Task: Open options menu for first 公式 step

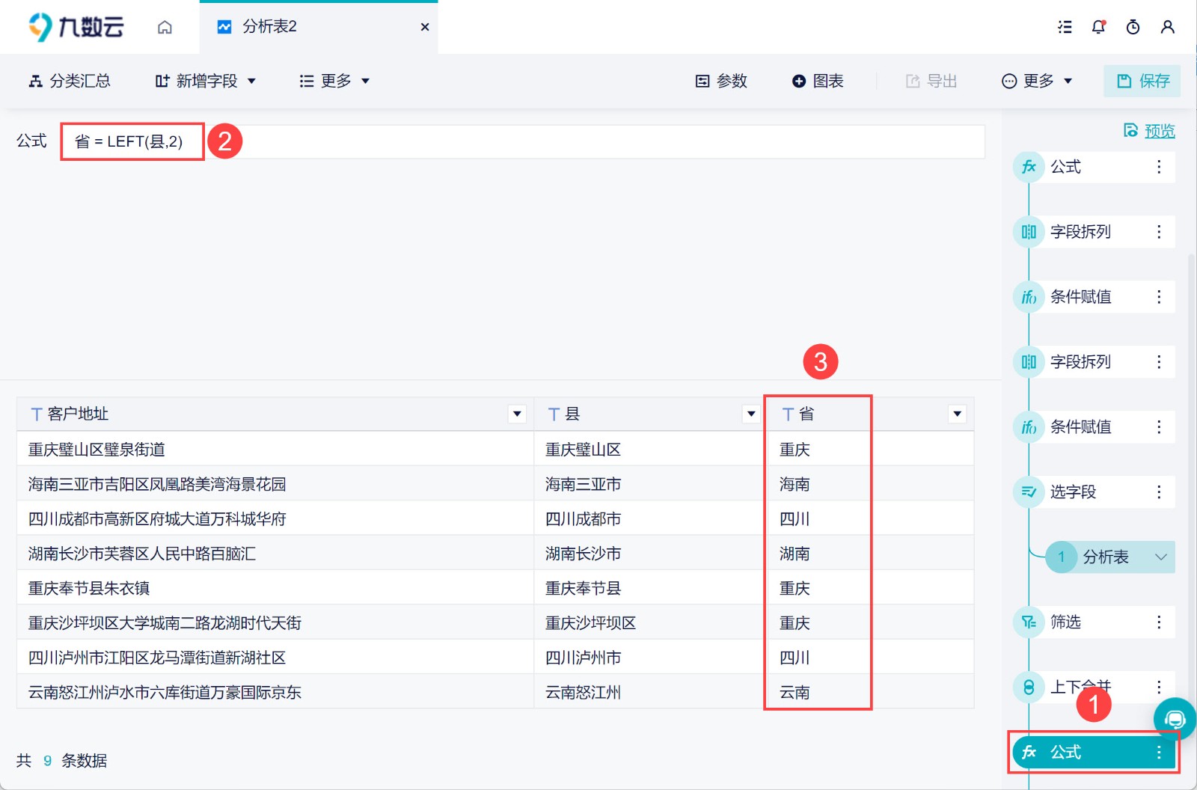Action: (x=1159, y=167)
